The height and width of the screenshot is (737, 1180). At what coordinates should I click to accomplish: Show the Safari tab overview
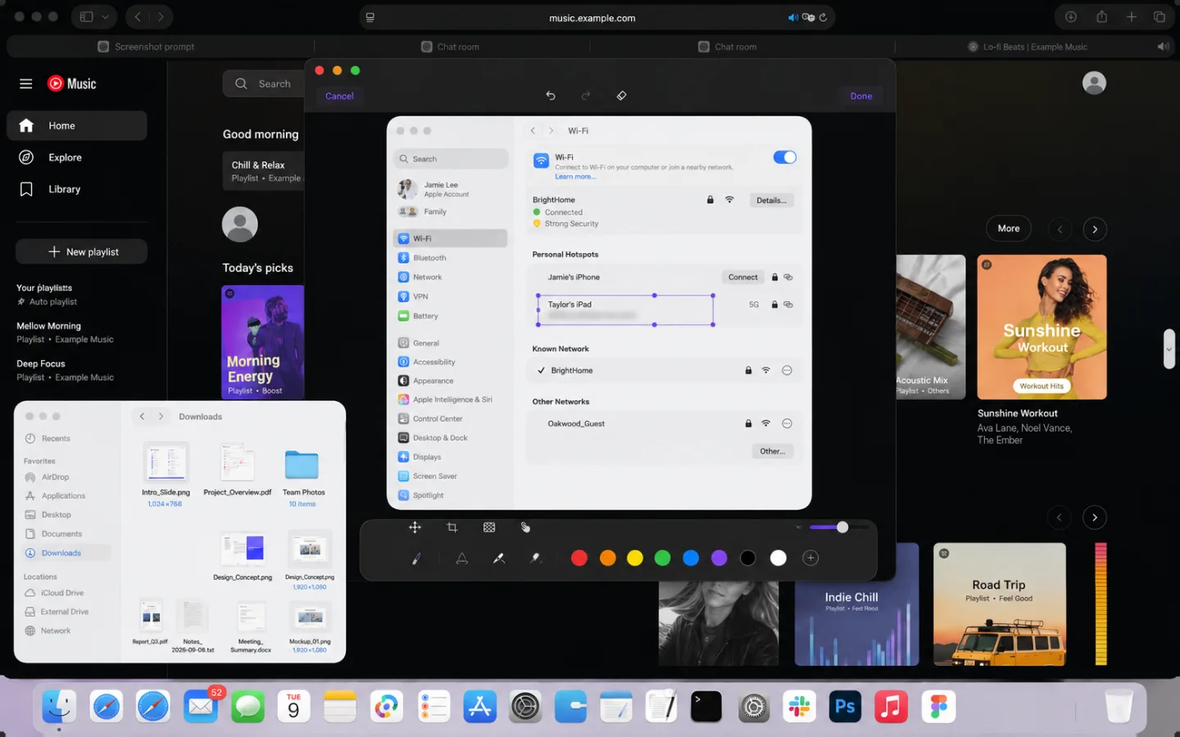1160,16
